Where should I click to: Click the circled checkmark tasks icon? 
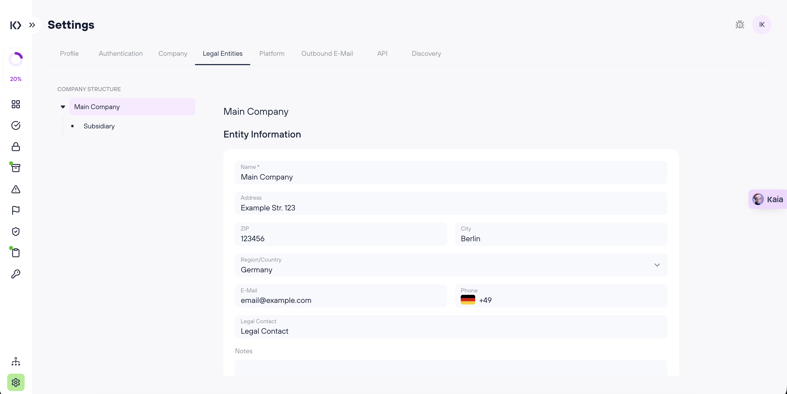(x=16, y=125)
